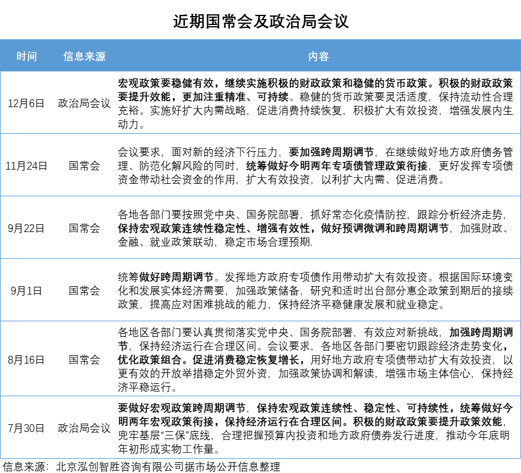Viewport: 521px width, 473px height.
Task: Select 国常会 in the 9月1日 row
Action: [x=84, y=290]
